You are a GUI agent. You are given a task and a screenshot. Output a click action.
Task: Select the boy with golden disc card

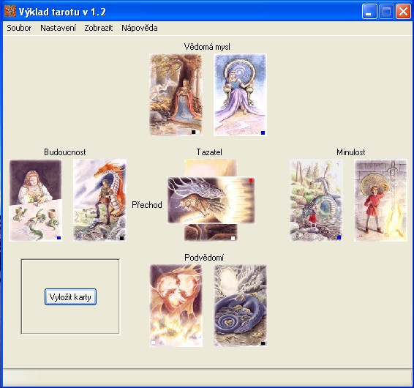click(x=380, y=200)
